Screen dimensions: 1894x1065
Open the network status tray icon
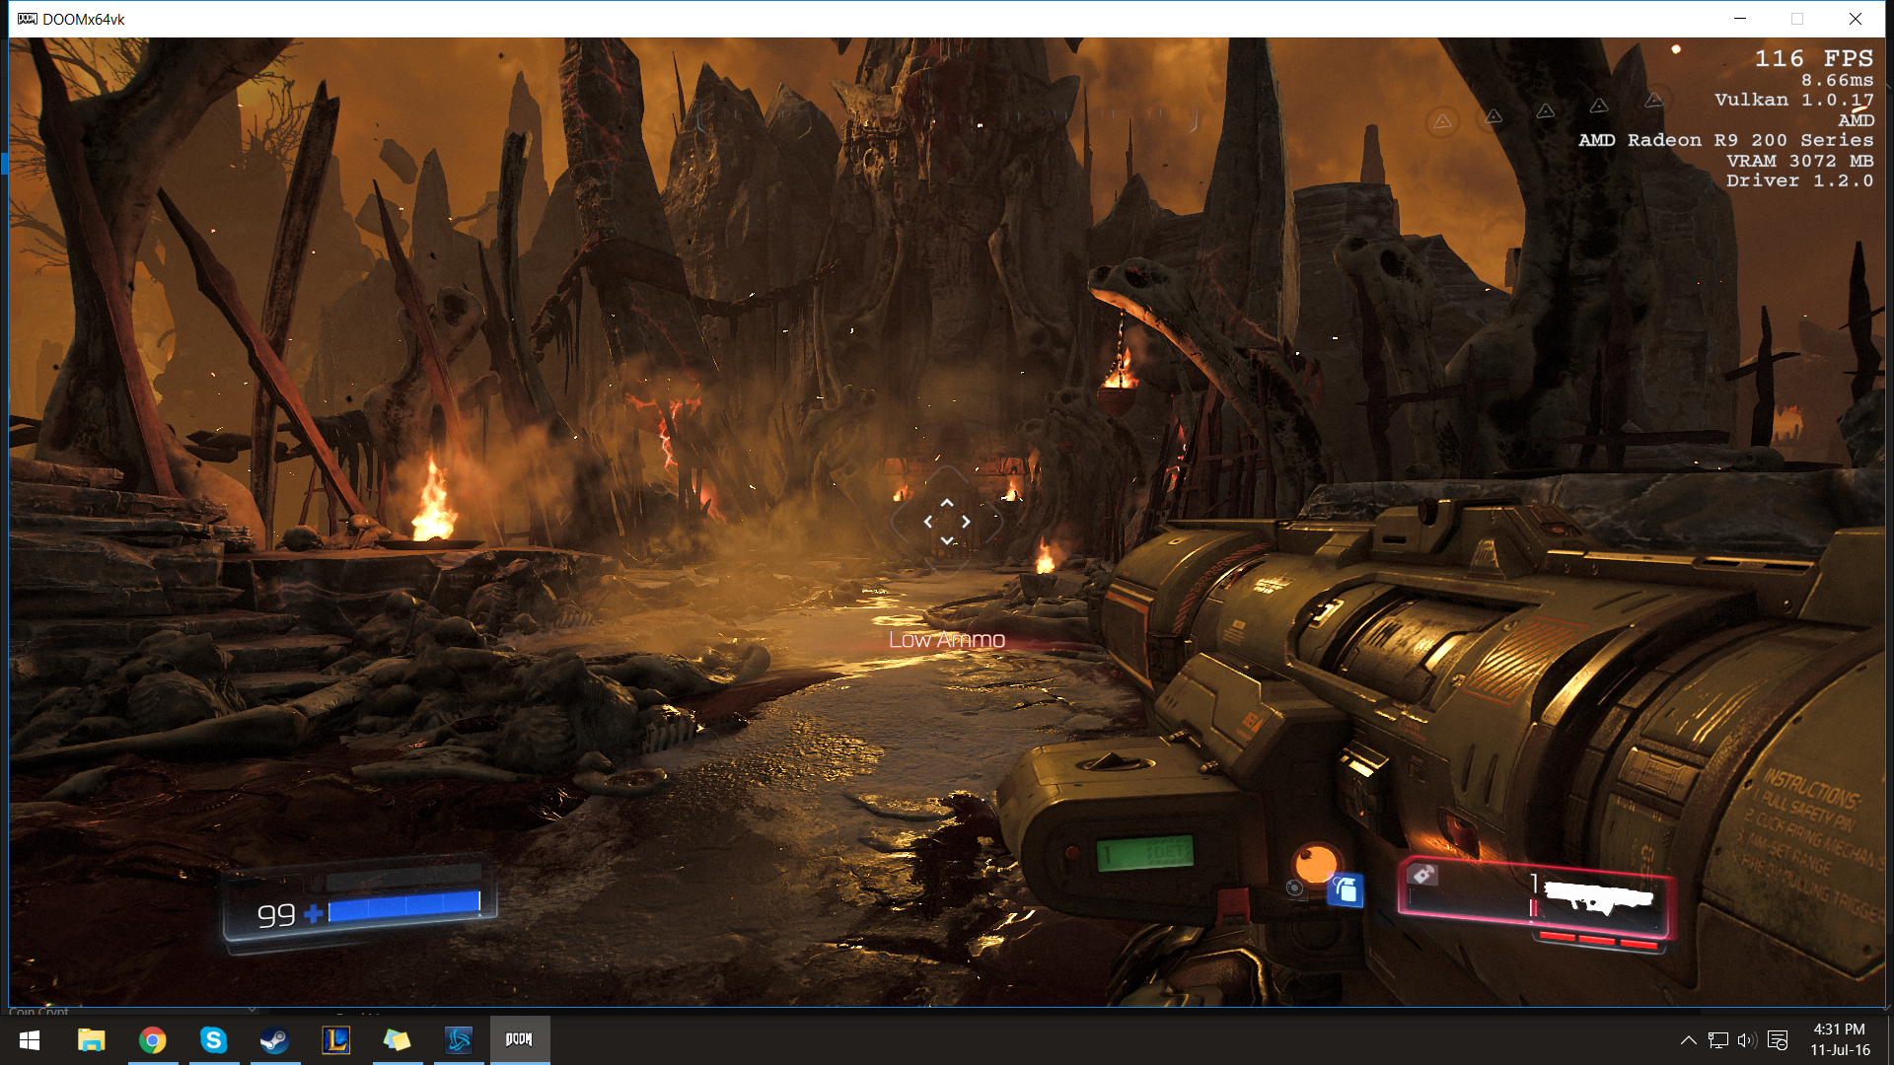[x=1717, y=1040]
